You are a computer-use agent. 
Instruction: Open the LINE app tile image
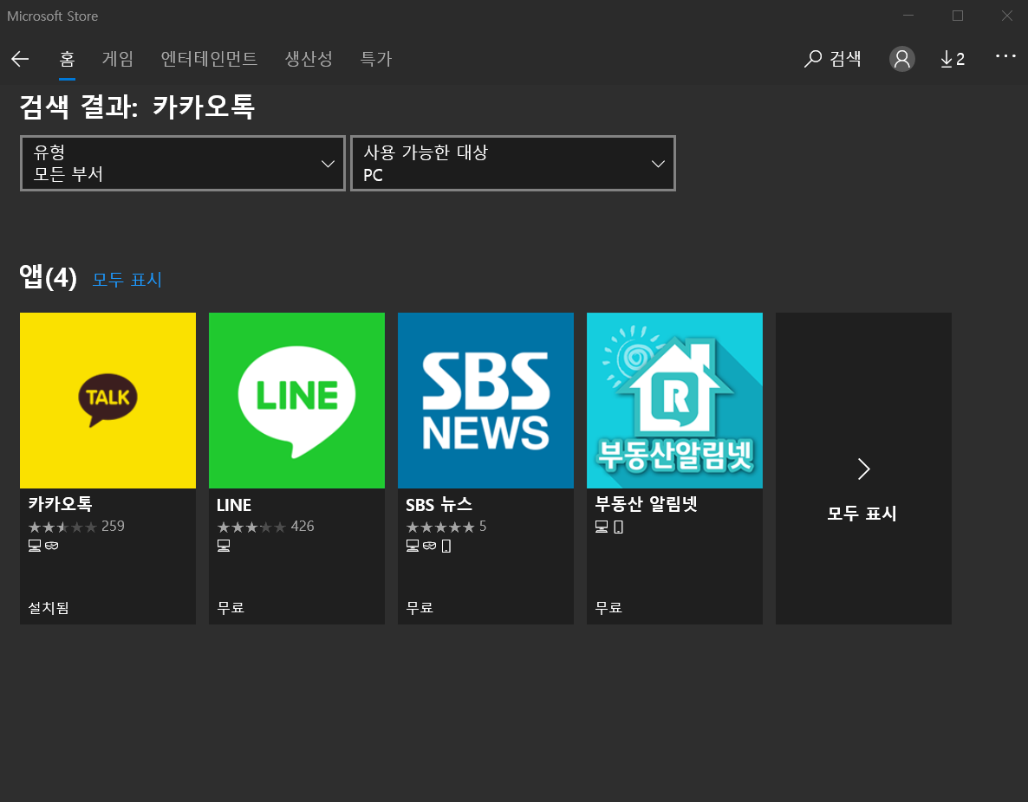[x=296, y=400]
